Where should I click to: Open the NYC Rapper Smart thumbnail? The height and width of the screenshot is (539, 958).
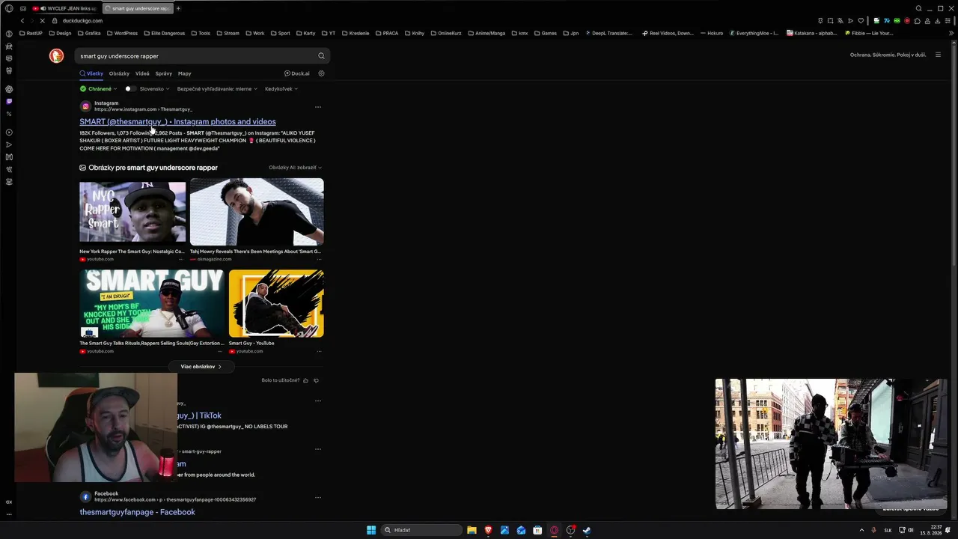[x=132, y=212]
